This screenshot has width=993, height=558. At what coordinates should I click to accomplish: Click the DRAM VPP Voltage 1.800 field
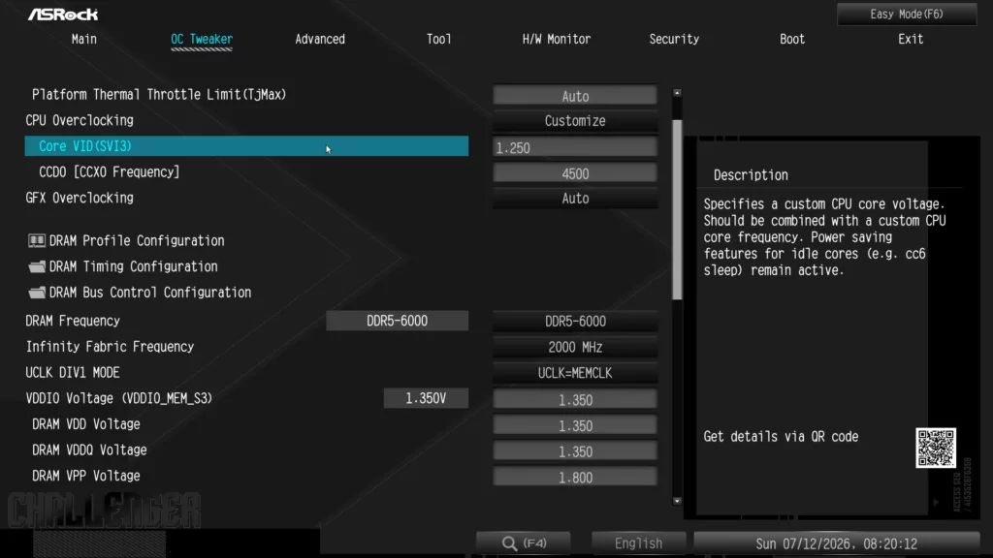(575, 478)
